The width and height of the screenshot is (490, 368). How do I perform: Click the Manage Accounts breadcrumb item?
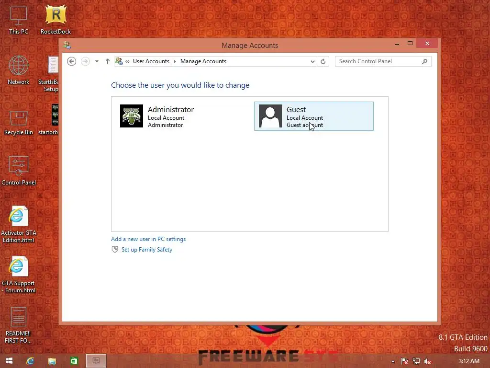tap(203, 61)
